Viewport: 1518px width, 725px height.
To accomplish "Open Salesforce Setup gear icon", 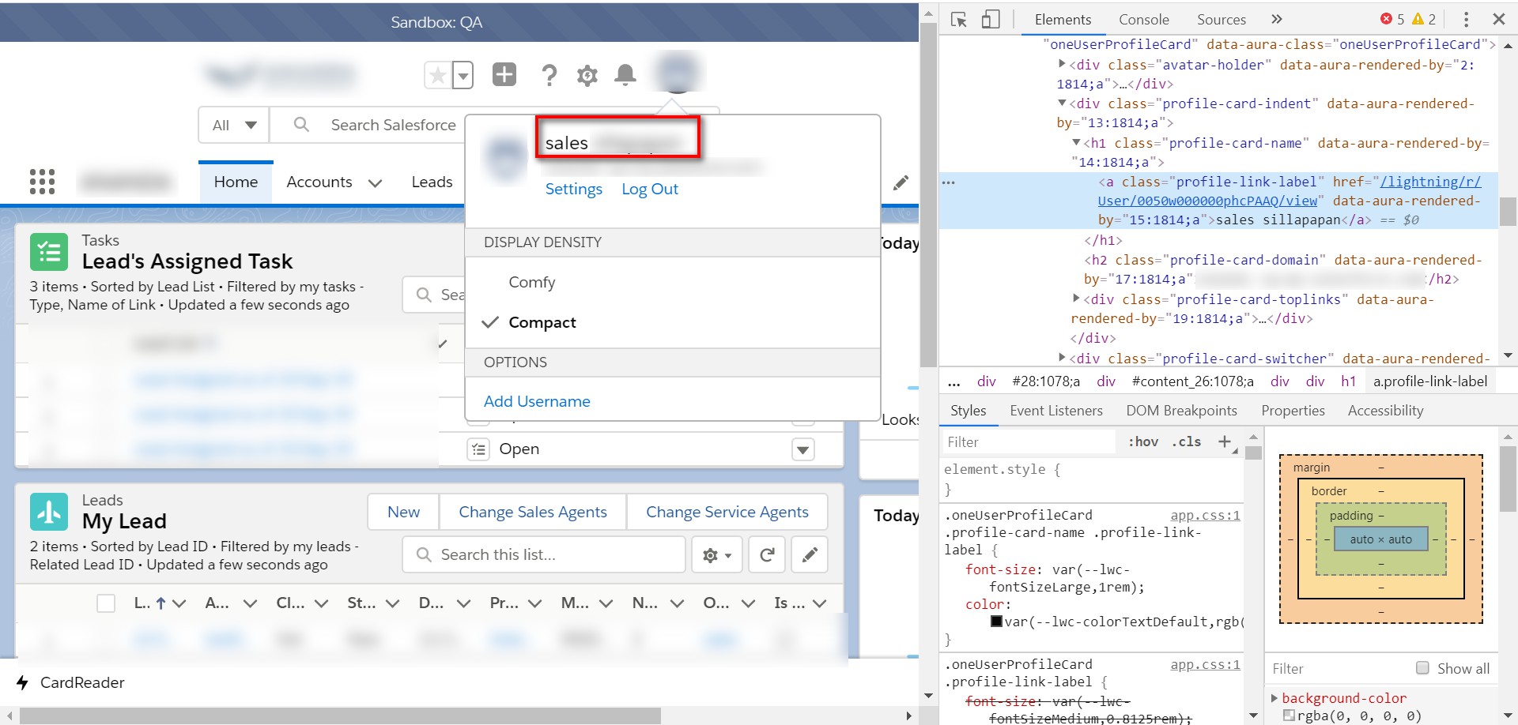I will 587,75.
